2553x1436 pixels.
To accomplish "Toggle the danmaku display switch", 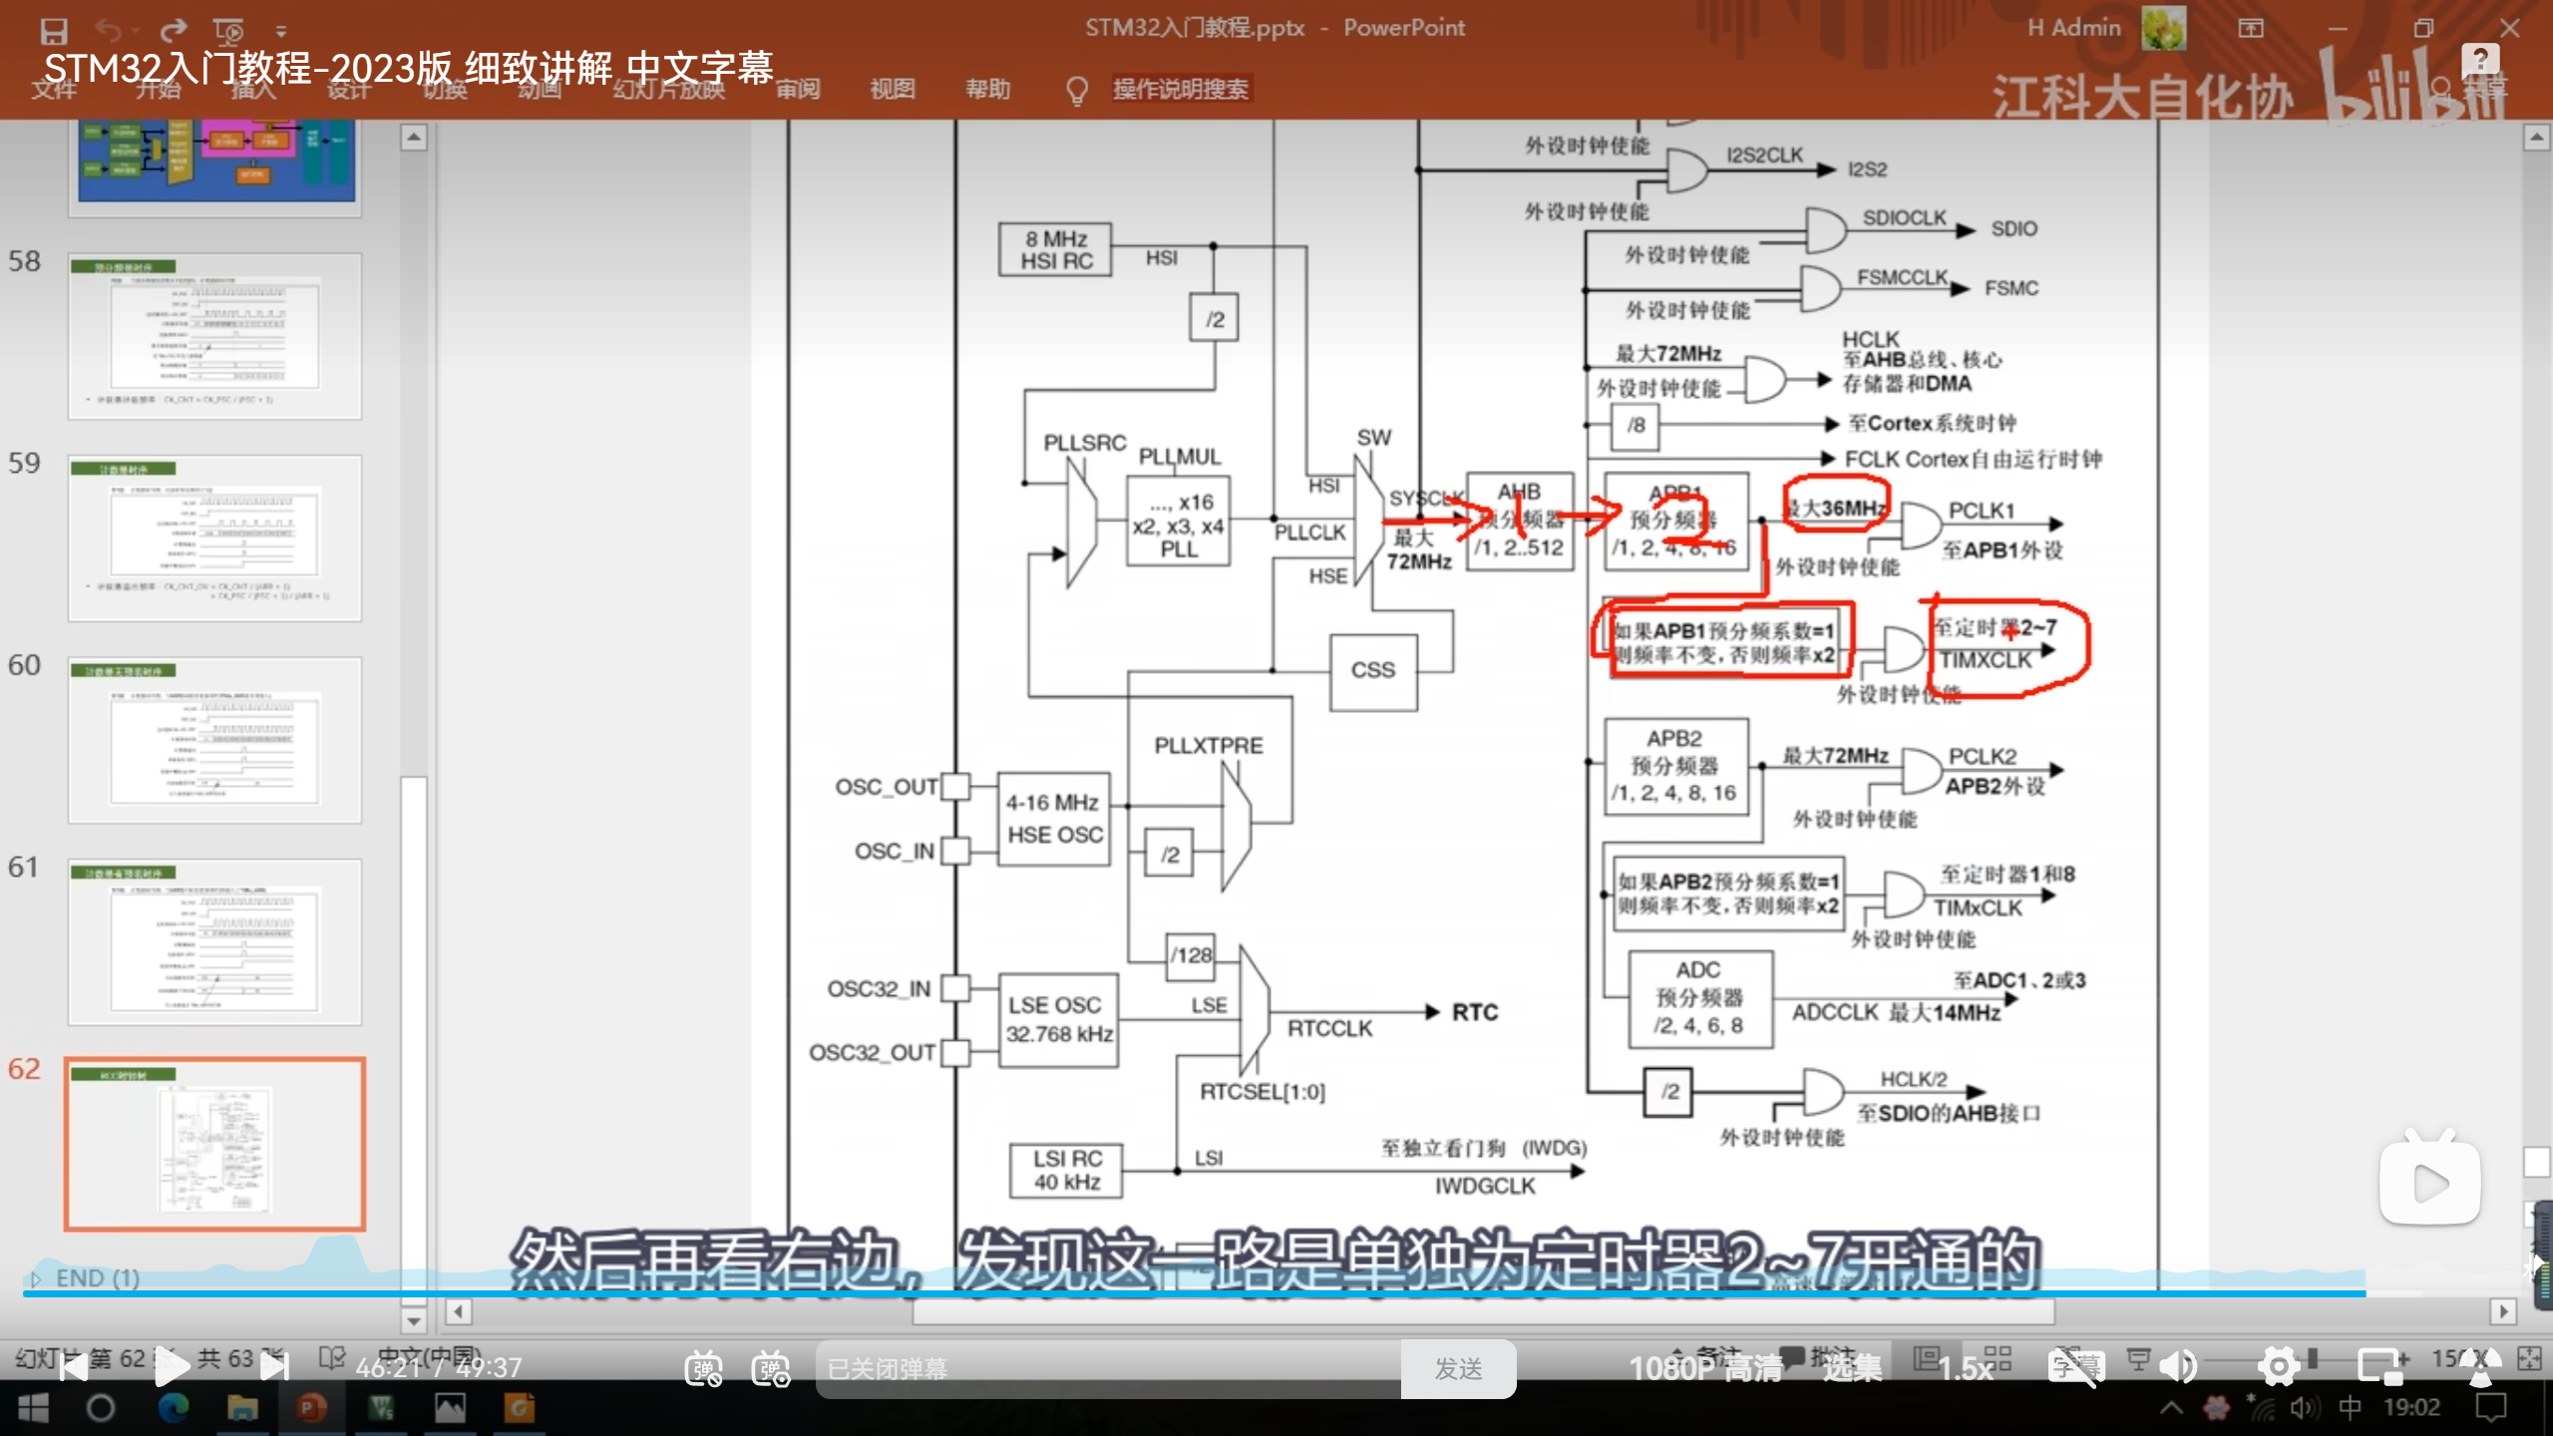I will [x=703, y=1369].
